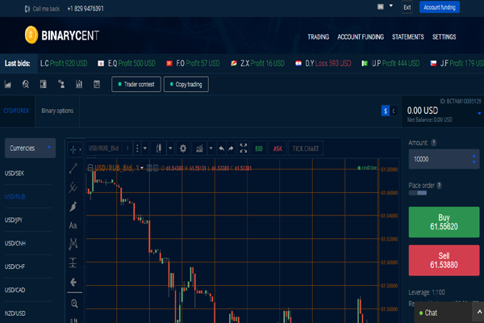
Task: Open the indicators dropdown arrow
Action: 211,149
